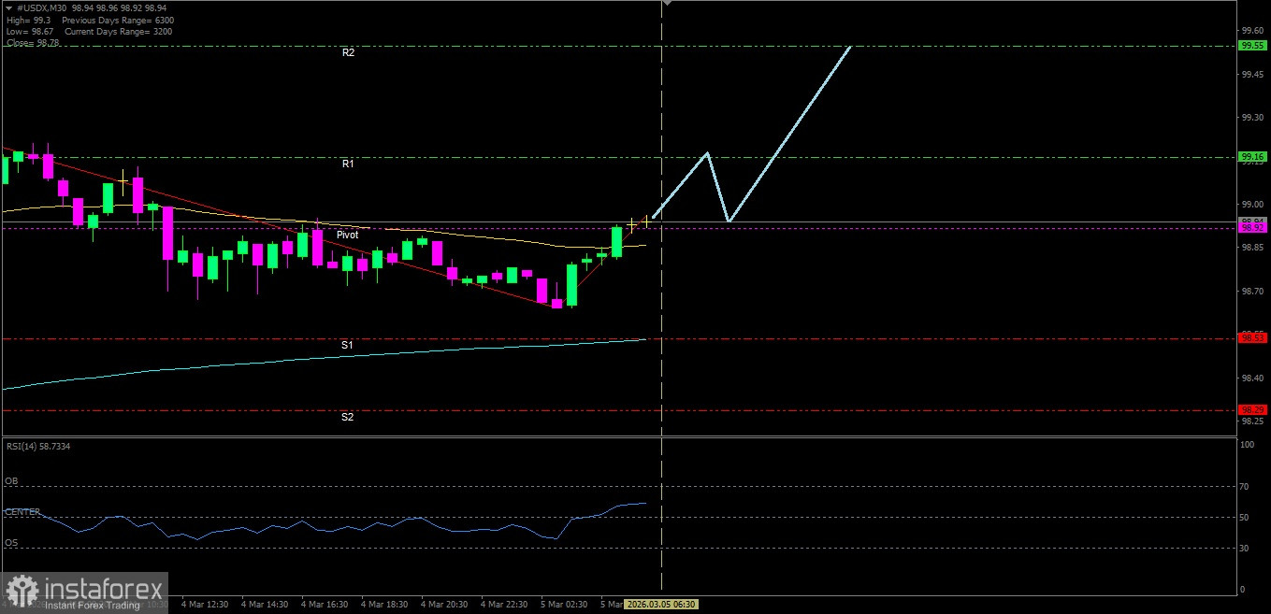This screenshot has width=1271, height=614.
Task: Click the RSI(14) 58.7334 indicator label
Action: (38, 446)
